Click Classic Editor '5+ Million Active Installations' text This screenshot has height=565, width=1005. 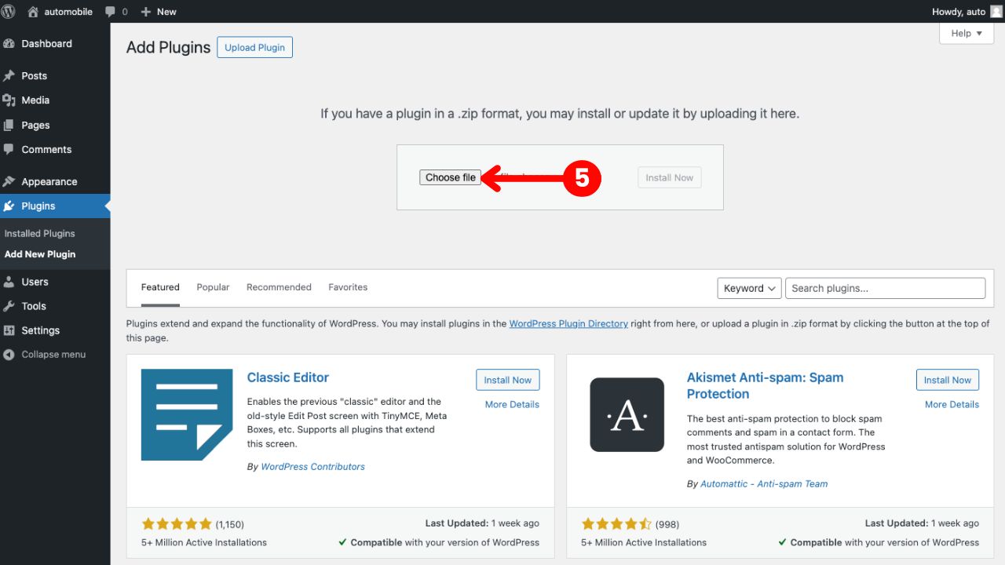(204, 542)
